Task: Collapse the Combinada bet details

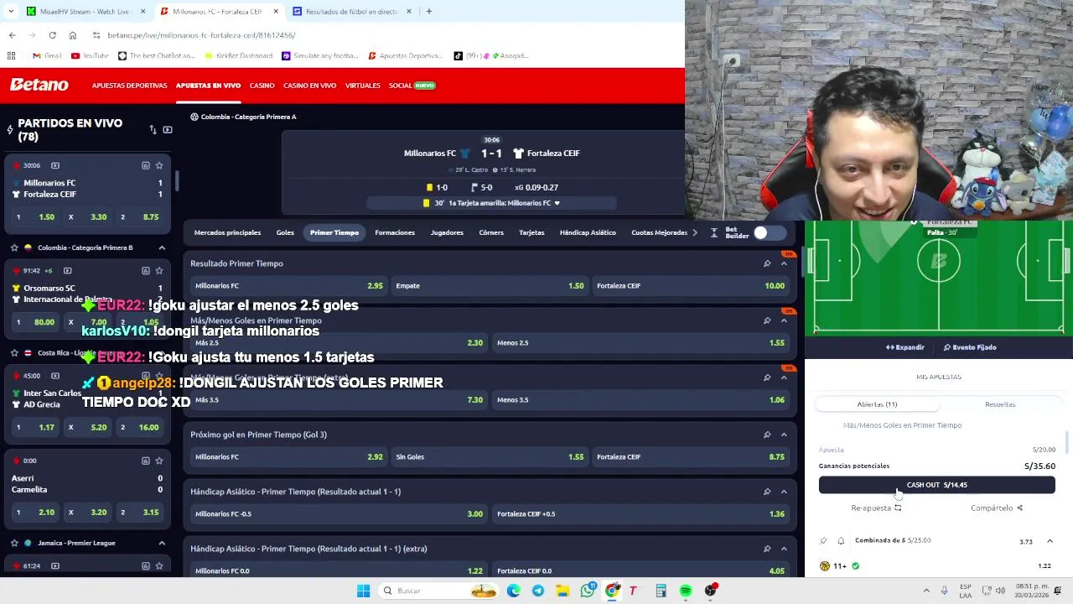Action: point(1050,541)
